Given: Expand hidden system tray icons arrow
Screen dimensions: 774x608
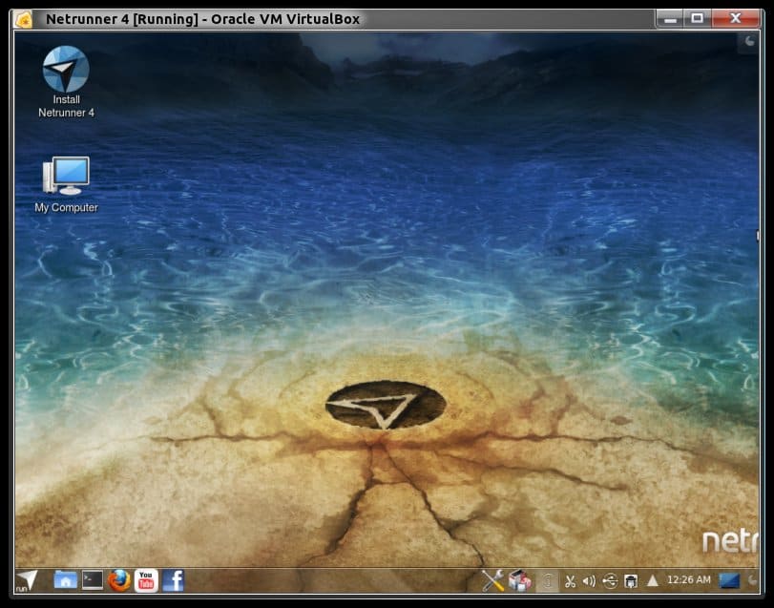Looking at the screenshot, I should click(653, 580).
